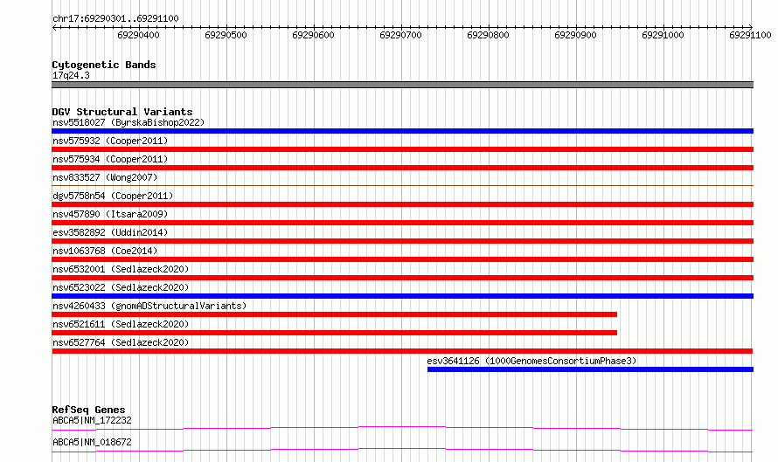
Task: Click nsv5518027 (ByrskaBishop2022) label
Action: [129, 122]
